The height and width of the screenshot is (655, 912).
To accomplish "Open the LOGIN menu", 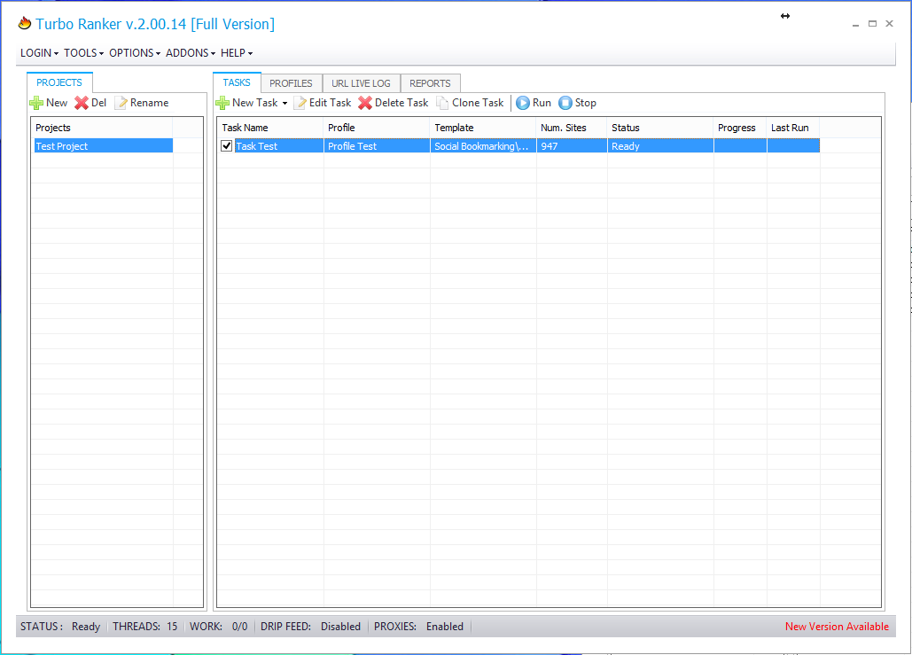I will 39,53.
